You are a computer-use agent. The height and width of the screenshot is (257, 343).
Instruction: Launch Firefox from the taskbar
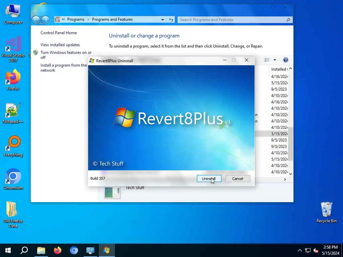(x=58, y=250)
